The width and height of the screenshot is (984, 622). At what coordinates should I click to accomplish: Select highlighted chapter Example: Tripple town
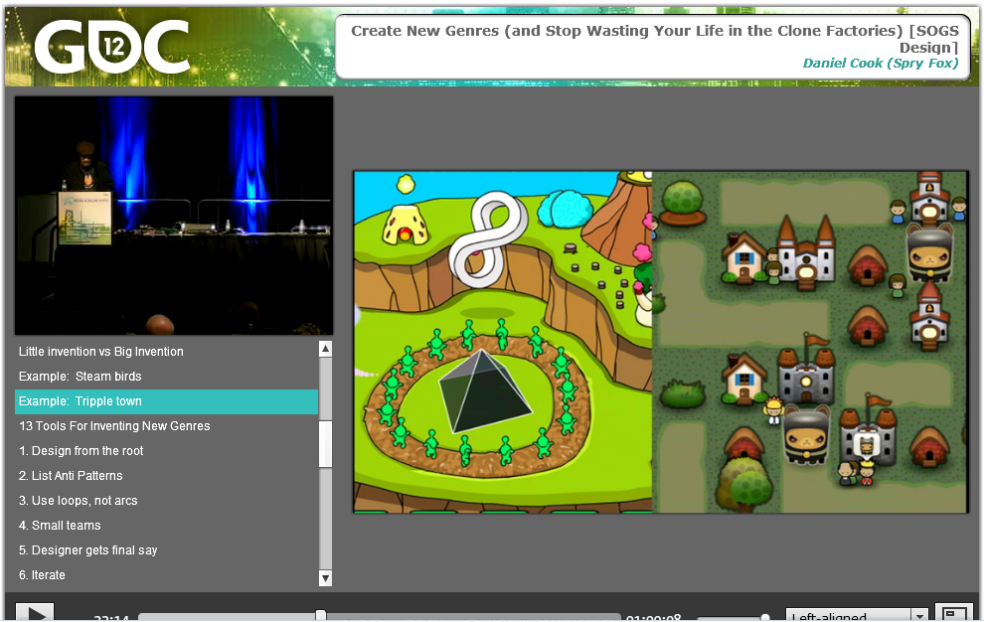166,401
